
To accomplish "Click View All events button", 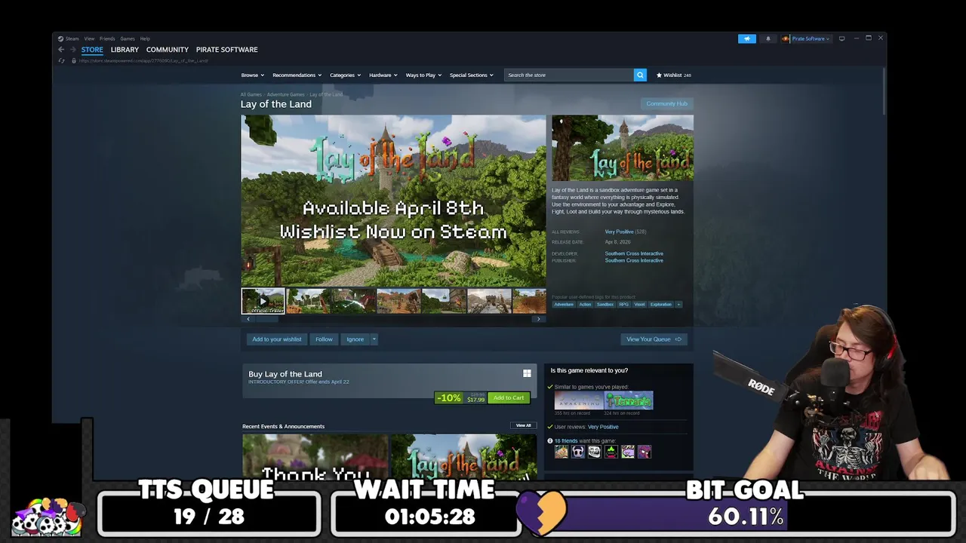I will pyautogui.click(x=523, y=425).
